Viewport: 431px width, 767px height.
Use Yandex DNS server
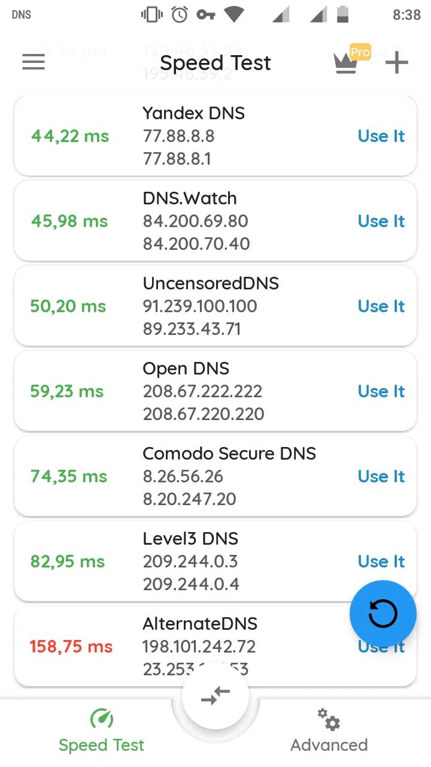pos(381,137)
